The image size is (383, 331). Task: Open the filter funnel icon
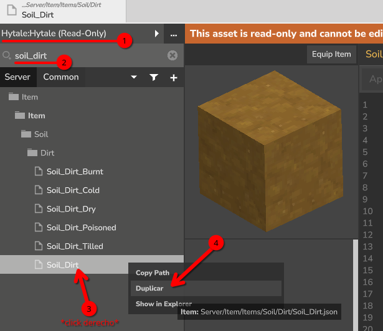coord(154,78)
